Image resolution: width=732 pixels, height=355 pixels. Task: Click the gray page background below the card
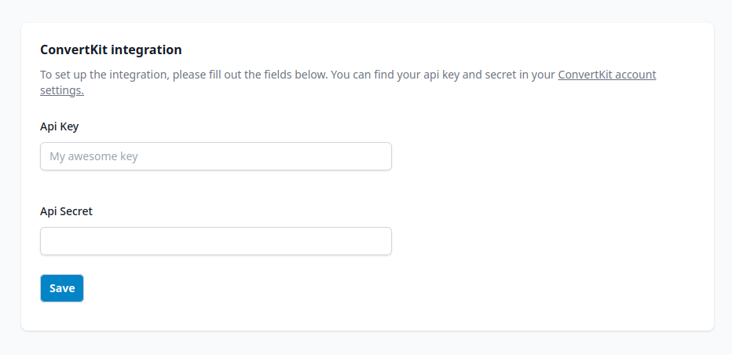(366, 343)
